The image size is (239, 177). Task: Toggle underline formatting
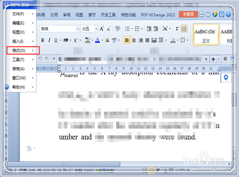pos(56,40)
